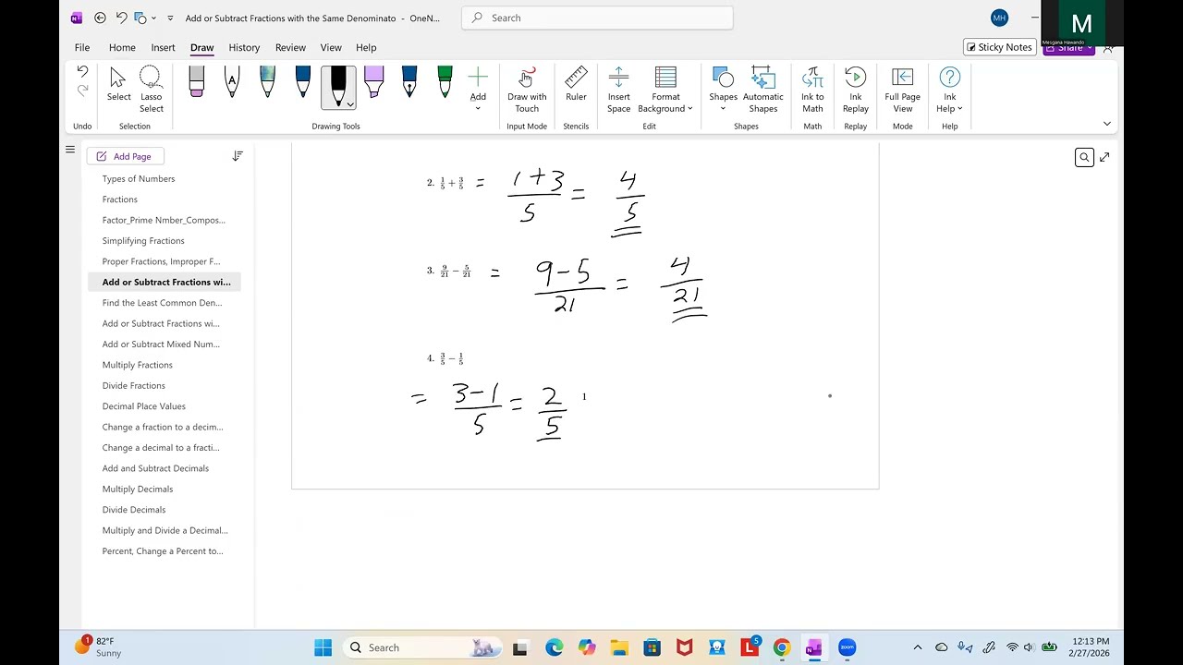Click the title bar Search box

(x=597, y=18)
